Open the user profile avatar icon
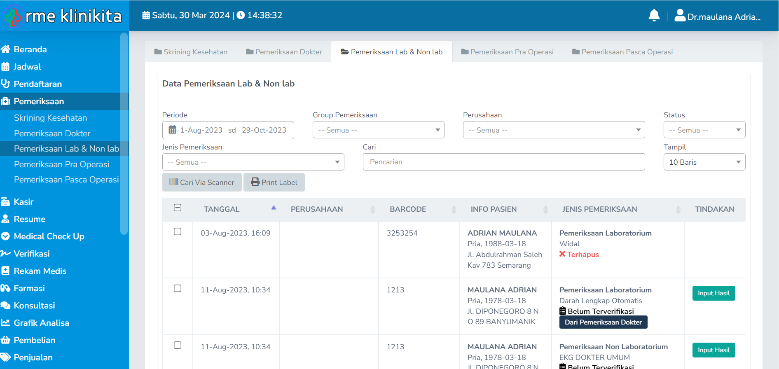 click(680, 16)
